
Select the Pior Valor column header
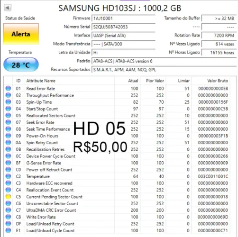click(x=153, y=81)
